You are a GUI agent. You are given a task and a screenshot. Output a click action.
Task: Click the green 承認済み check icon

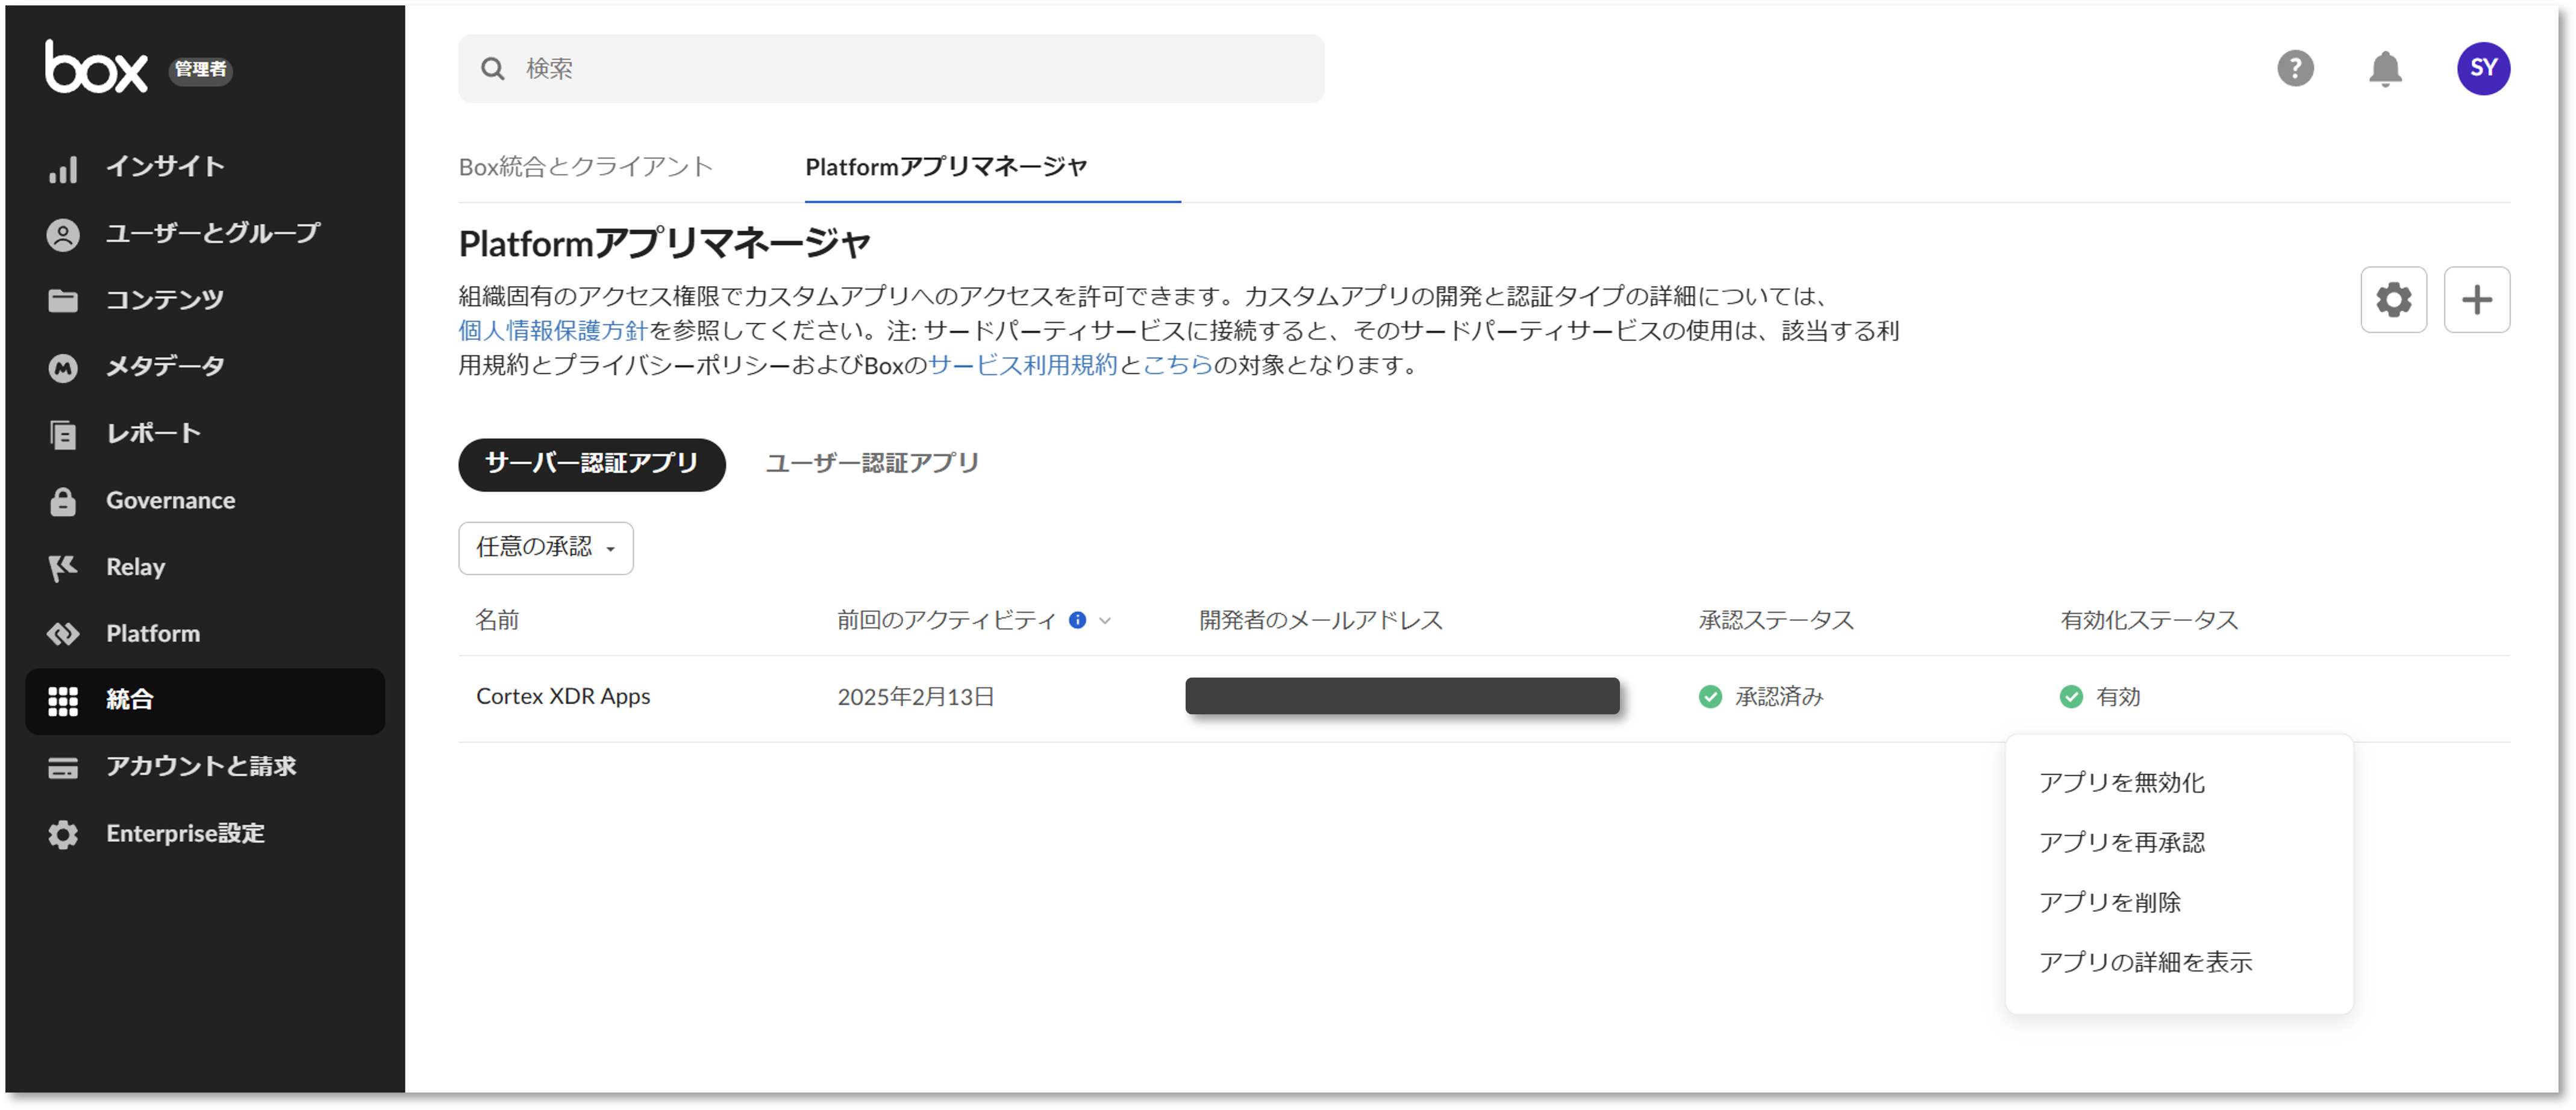tap(1710, 696)
